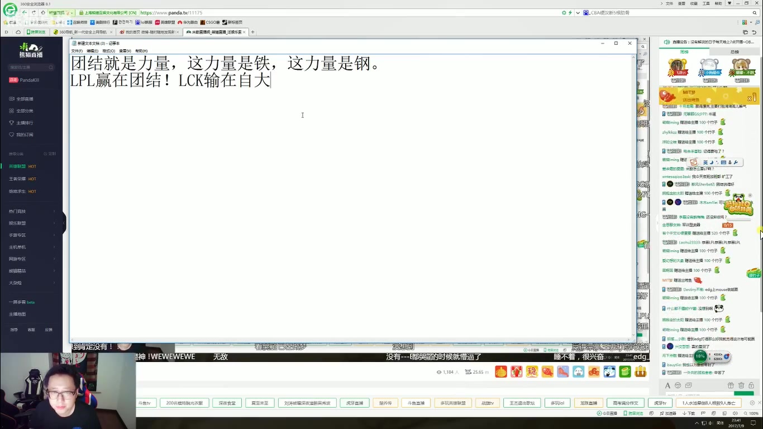The height and width of the screenshot is (429, 763).
Task: Expand 大杂烩 category chevron
Action: pos(54,283)
